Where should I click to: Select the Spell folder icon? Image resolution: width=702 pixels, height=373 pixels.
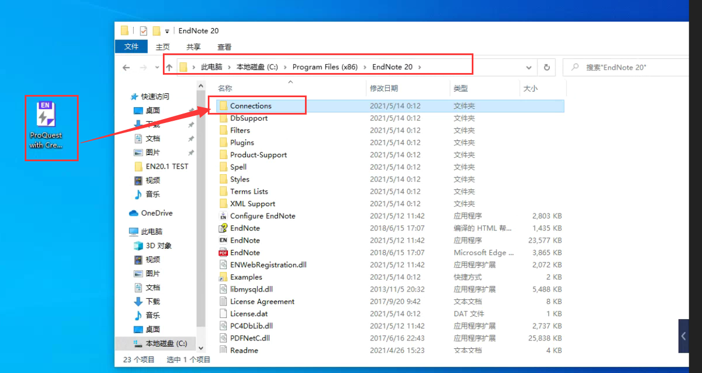(223, 167)
